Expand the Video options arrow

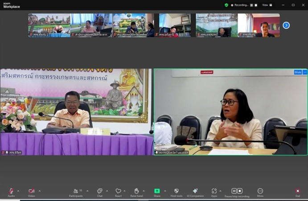(x=40, y=191)
